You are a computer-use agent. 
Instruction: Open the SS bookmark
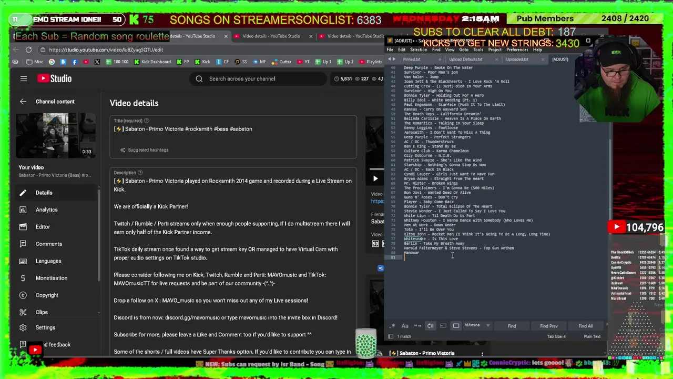[241, 62]
